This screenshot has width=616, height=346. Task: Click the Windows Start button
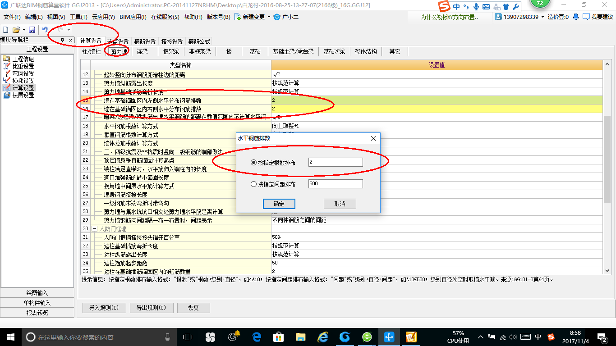(x=10, y=337)
